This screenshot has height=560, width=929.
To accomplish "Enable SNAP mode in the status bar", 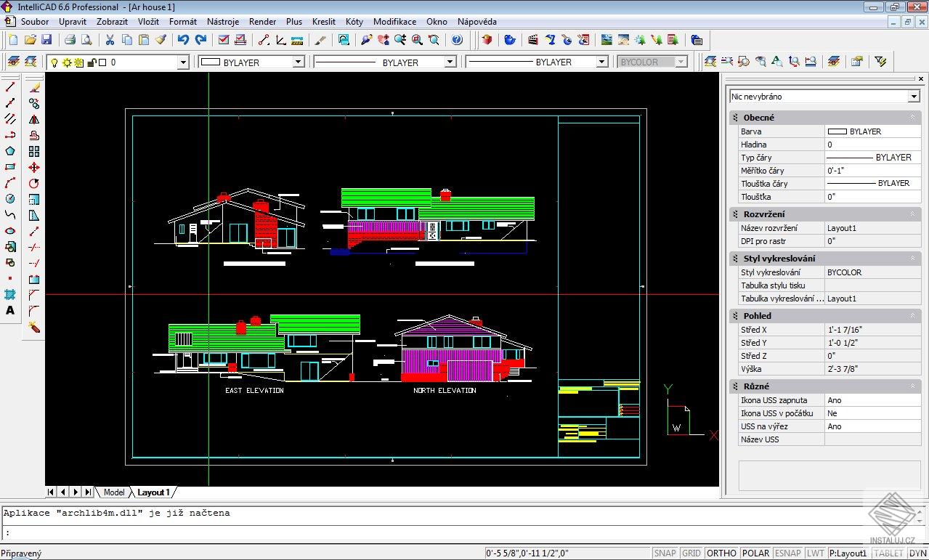I will 665,553.
